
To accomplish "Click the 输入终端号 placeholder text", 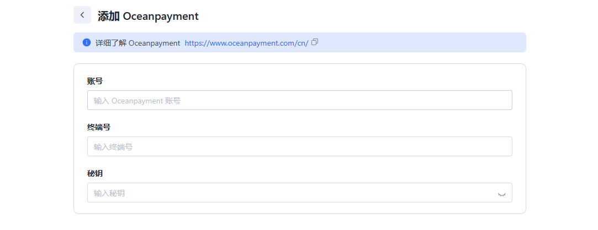I will click(x=113, y=147).
